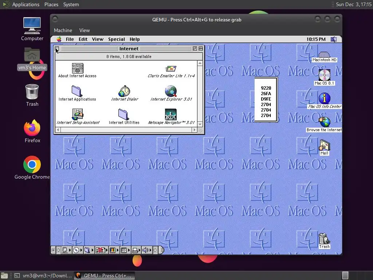Open the printer selector control strip module
373x280 pixels.
[136, 250]
